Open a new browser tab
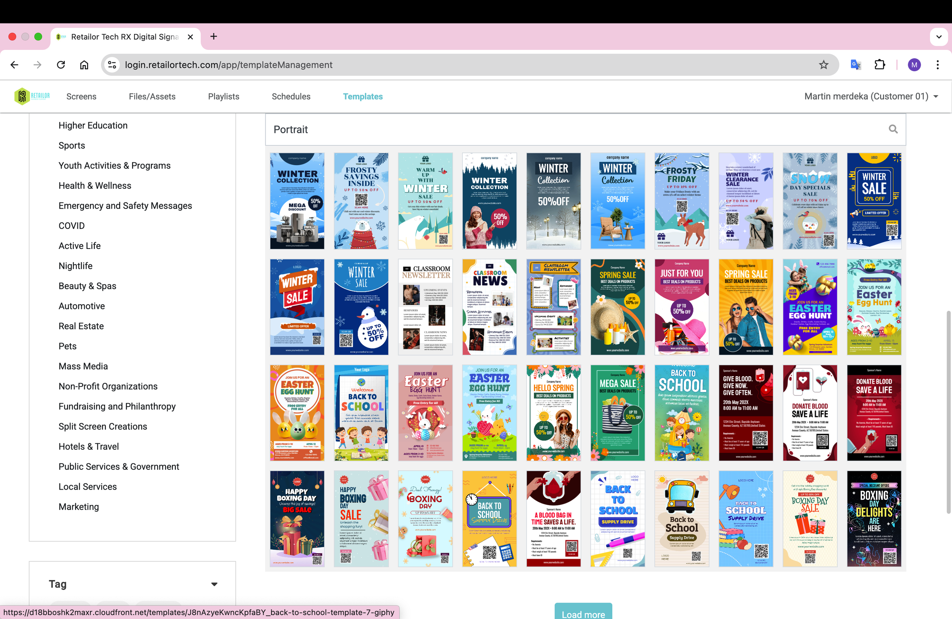The image size is (952, 619). pyautogui.click(x=214, y=37)
